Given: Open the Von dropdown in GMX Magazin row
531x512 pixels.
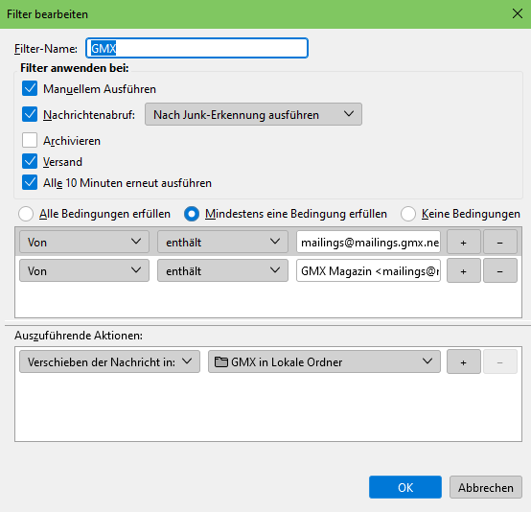Looking at the screenshot, I should pos(84,270).
